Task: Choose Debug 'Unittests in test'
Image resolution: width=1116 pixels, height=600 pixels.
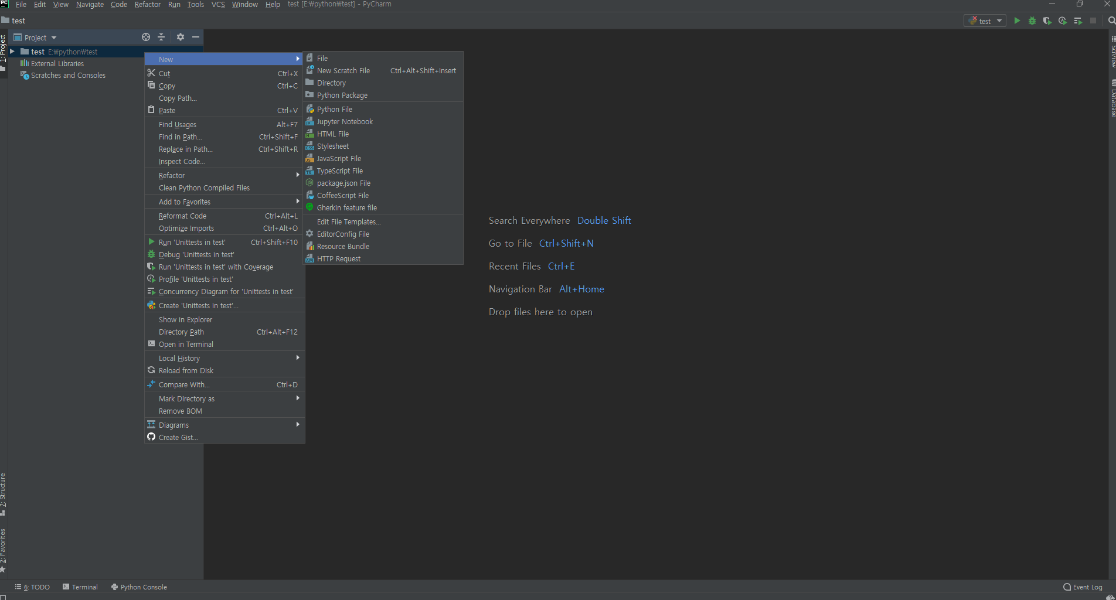Action: [x=224, y=254]
